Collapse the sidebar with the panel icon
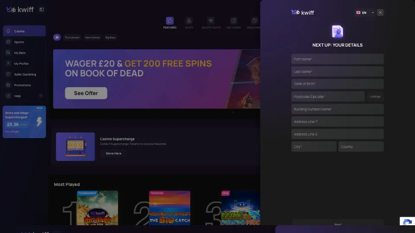Viewport: 415px width, 233px height. click(41, 9)
